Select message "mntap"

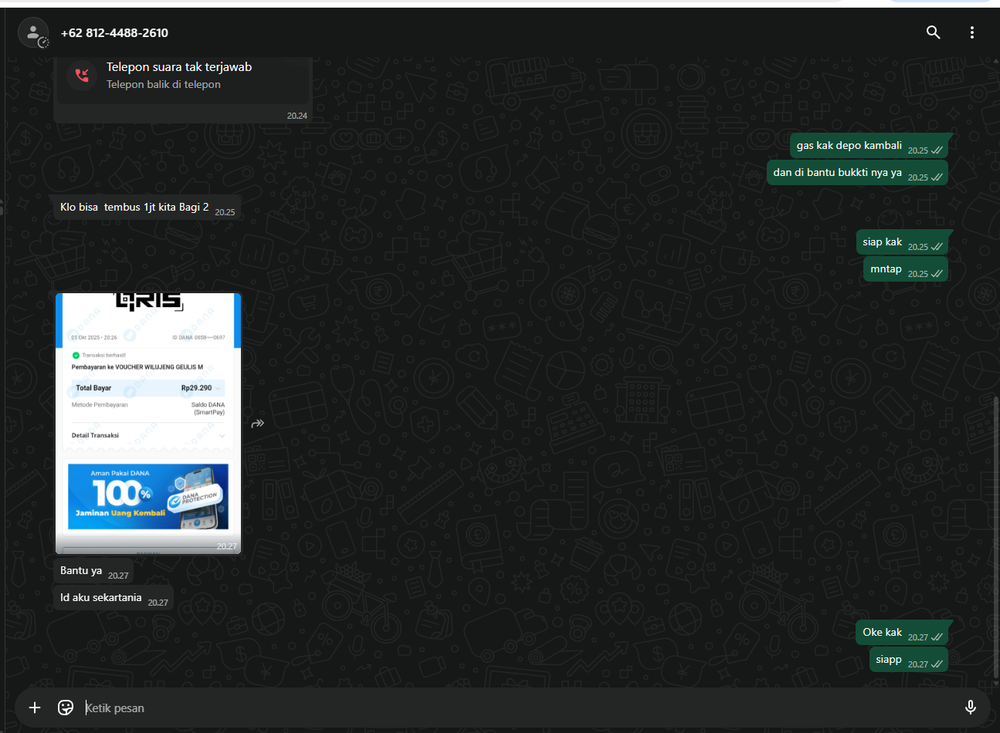[906, 269]
